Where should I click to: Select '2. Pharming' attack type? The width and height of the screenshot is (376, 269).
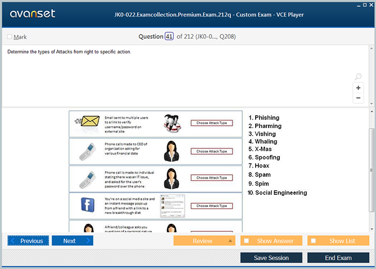(265, 126)
